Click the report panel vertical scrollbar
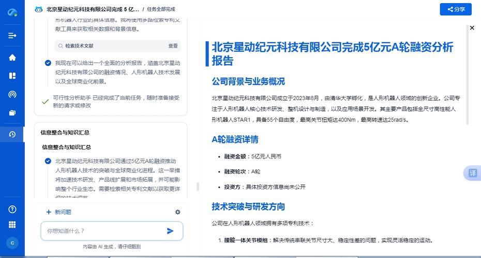 pyautogui.click(x=468, y=75)
